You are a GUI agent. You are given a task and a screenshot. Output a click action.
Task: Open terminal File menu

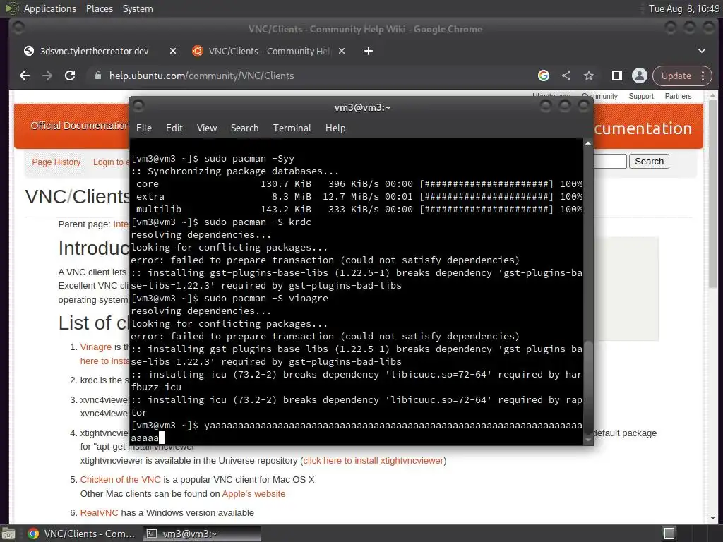pos(144,128)
